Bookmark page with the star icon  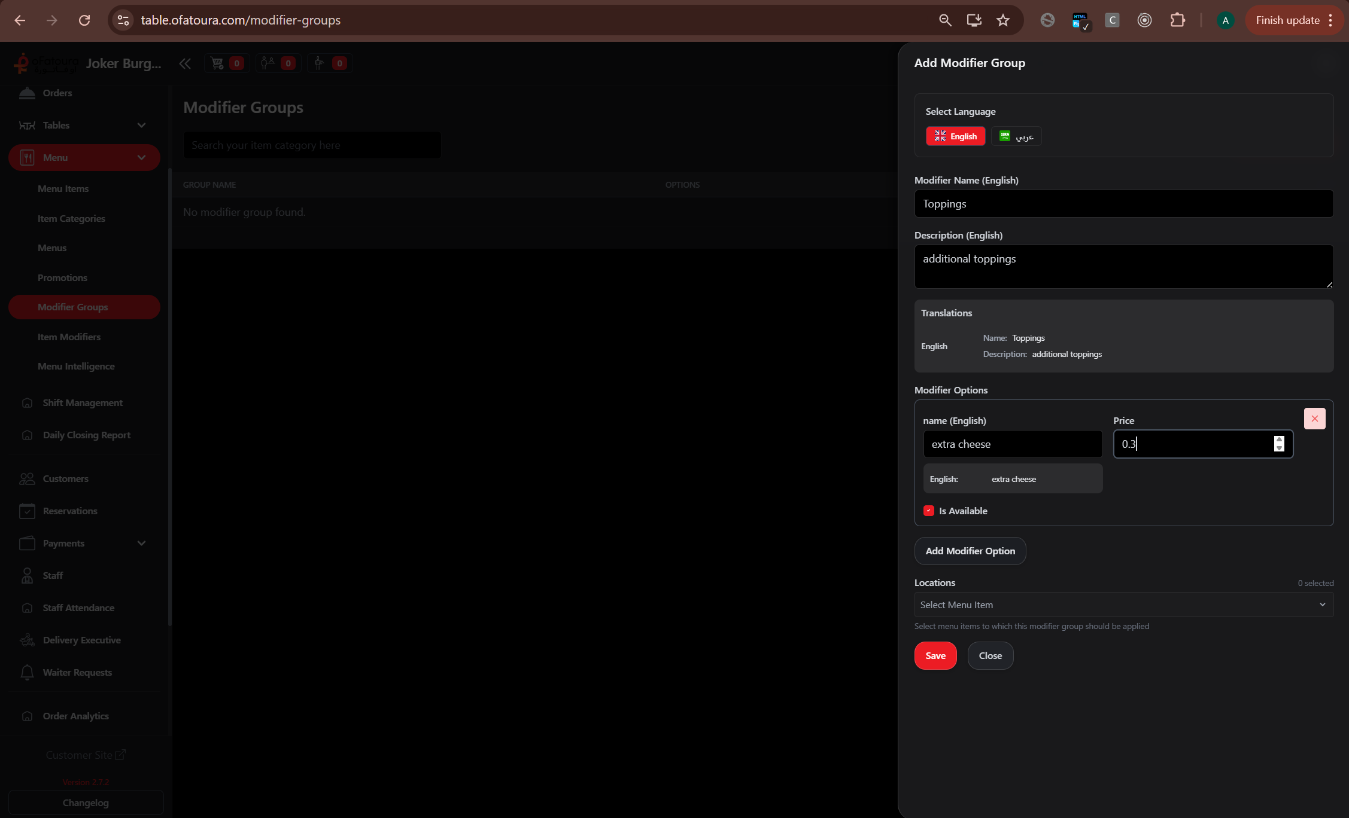1003,20
